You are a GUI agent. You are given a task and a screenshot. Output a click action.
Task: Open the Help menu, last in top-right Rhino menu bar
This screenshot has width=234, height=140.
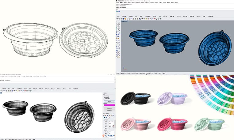pyautogui.click(x=176, y=2)
